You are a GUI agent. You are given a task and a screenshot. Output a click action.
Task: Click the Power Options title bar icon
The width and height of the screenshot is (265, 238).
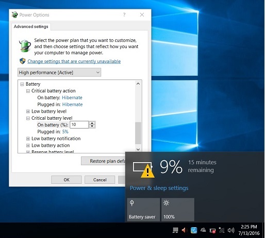(15, 14)
